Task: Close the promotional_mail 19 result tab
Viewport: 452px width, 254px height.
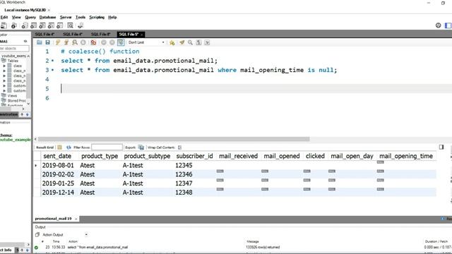Action: pyautogui.click(x=76, y=219)
